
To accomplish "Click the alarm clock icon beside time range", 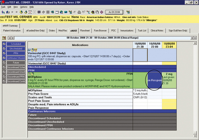I will pos(4,38).
